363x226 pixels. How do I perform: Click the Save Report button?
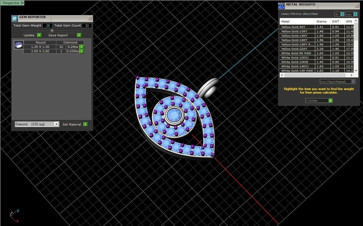coord(62,35)
